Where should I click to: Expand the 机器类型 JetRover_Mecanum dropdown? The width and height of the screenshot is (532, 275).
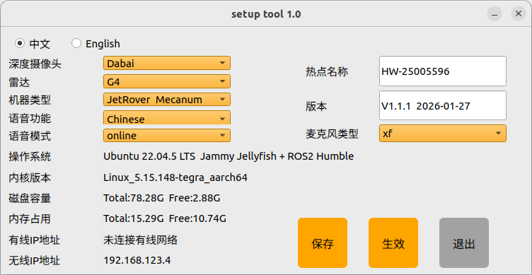pos(166,100)
